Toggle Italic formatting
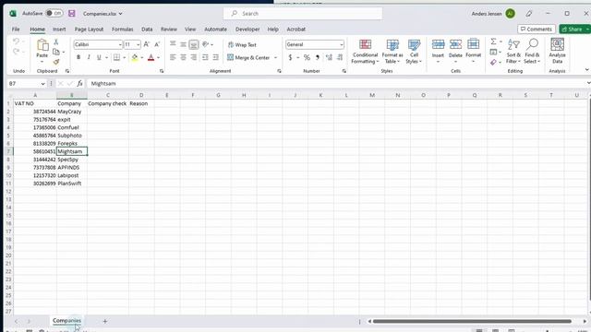Screen dimensions: 591x332 (89, 57)
